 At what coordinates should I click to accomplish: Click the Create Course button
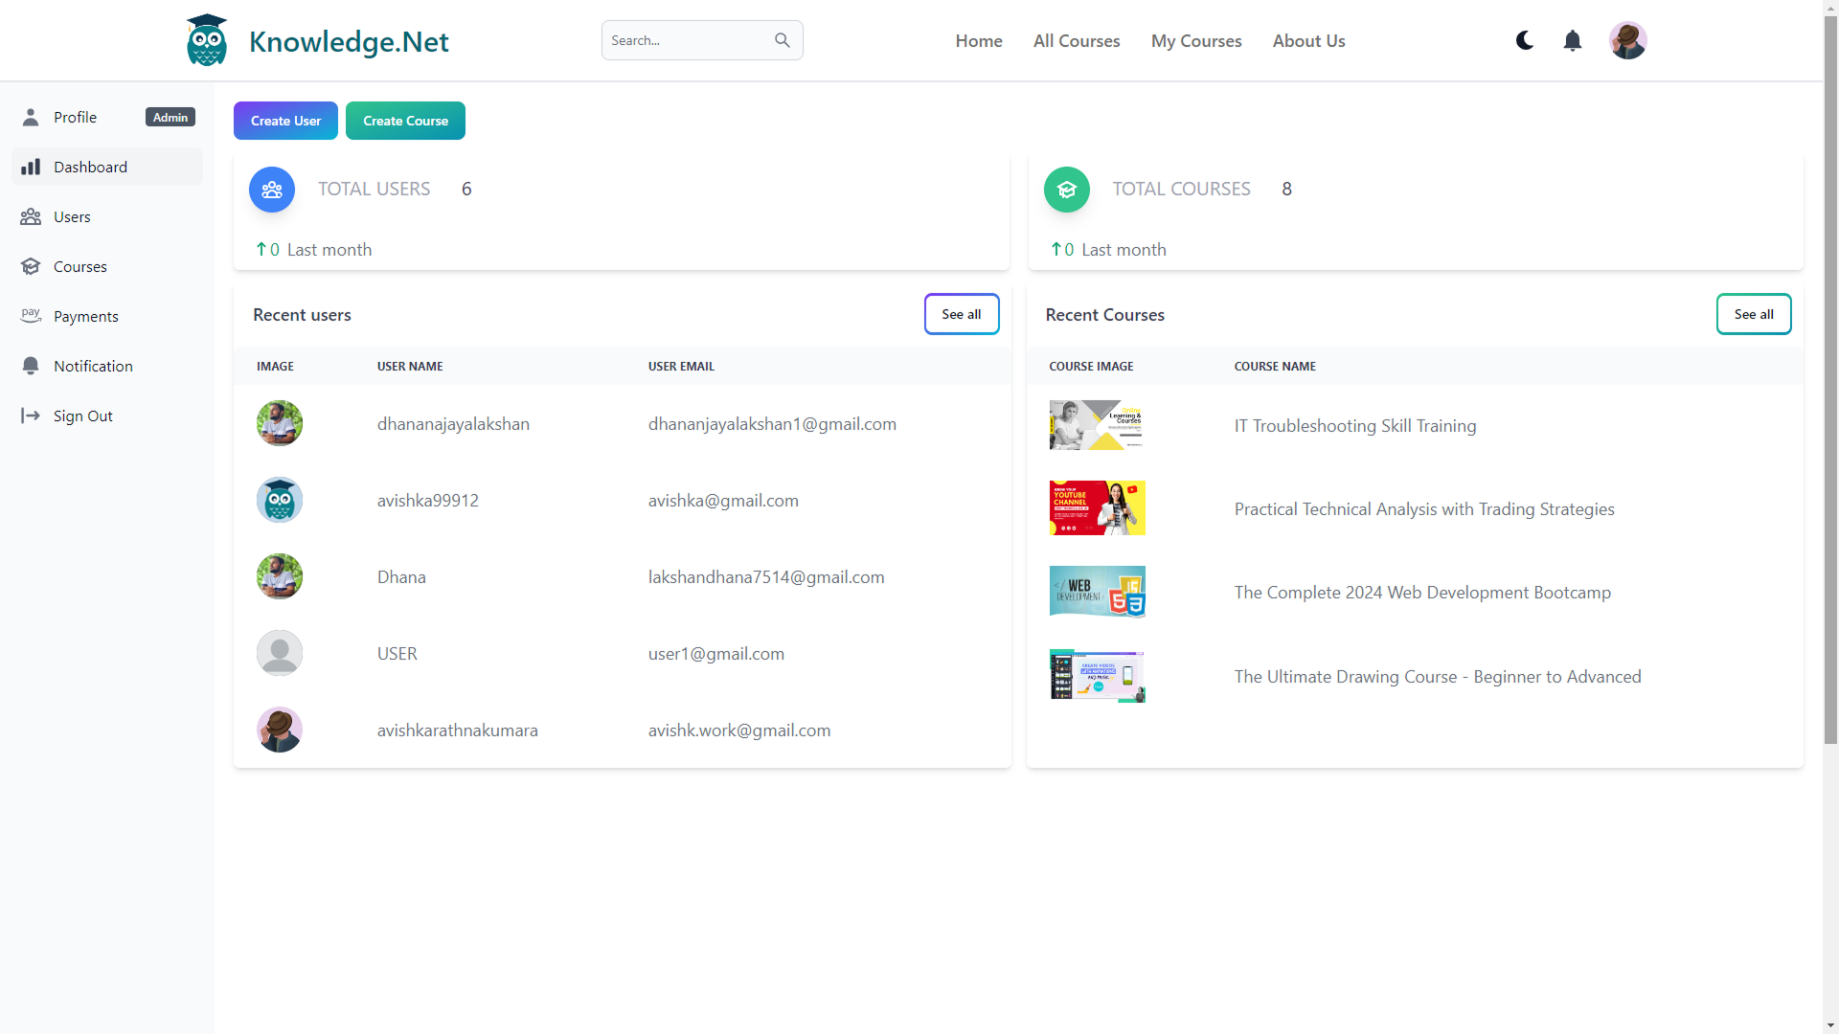coord(405,121)
